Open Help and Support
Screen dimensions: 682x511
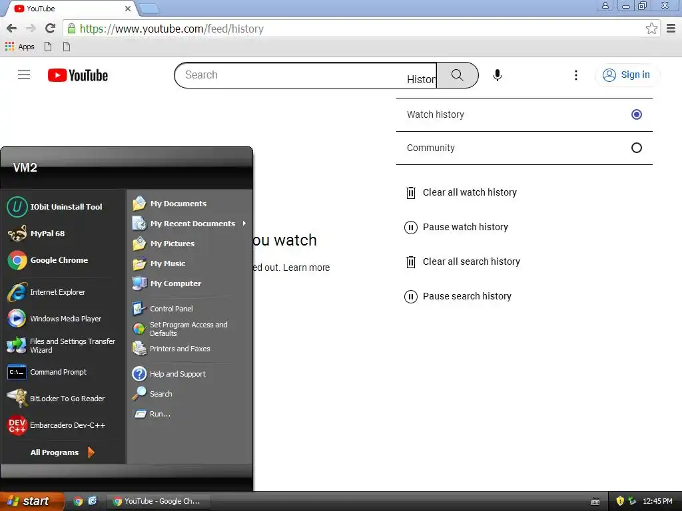click(x=169, y=374)
